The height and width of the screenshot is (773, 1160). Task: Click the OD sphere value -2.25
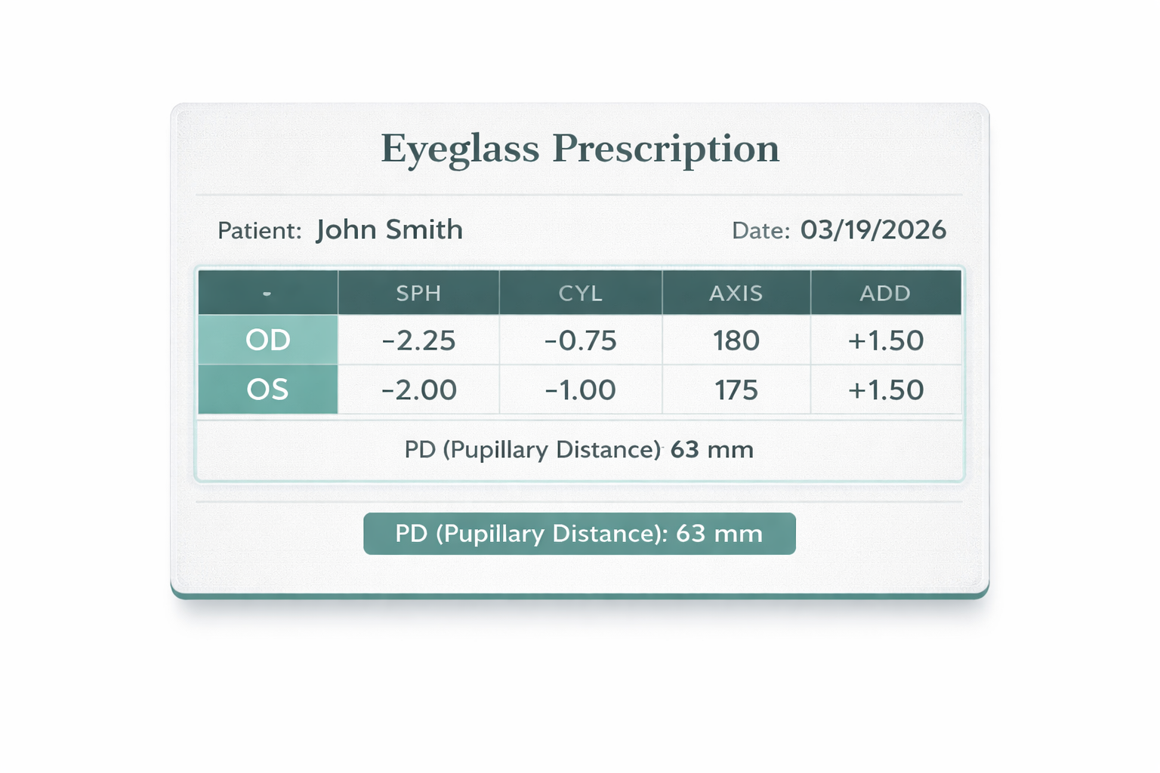click(418, 340)
